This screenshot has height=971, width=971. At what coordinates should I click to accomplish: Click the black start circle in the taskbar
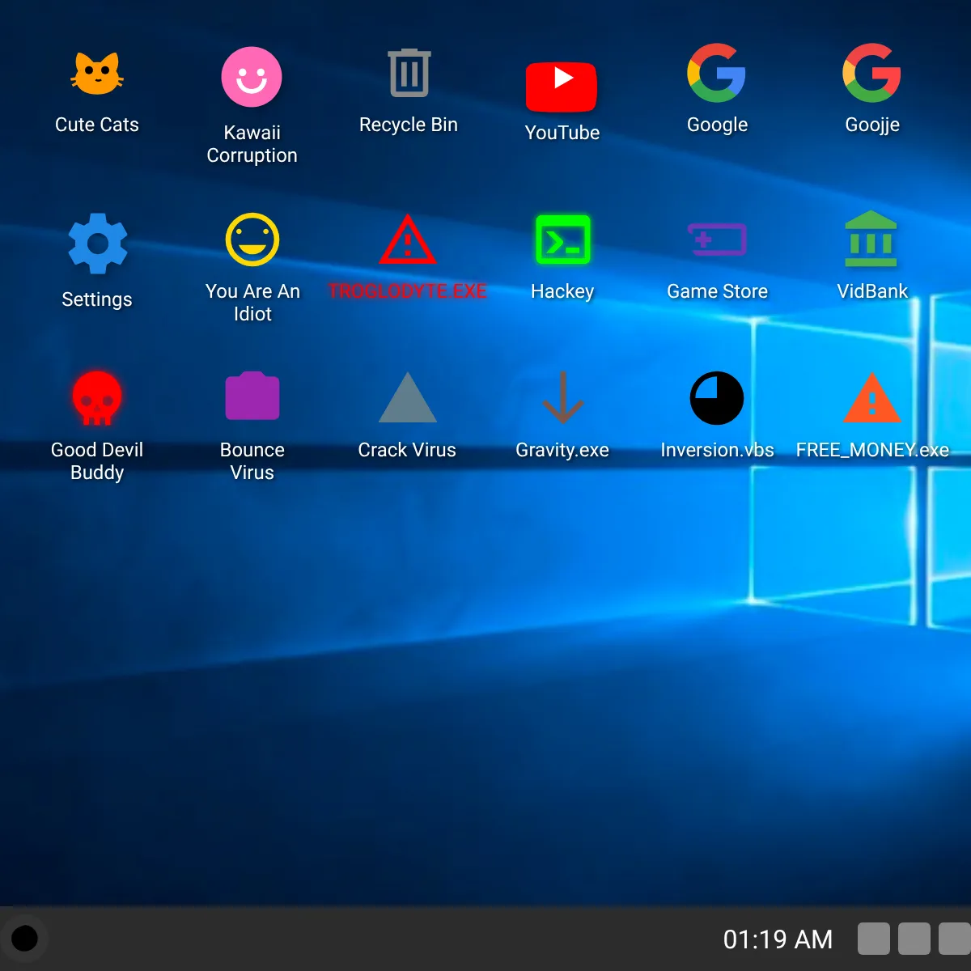coord(24,939)
